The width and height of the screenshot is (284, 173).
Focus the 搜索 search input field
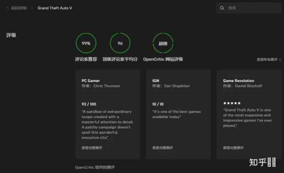248,8
